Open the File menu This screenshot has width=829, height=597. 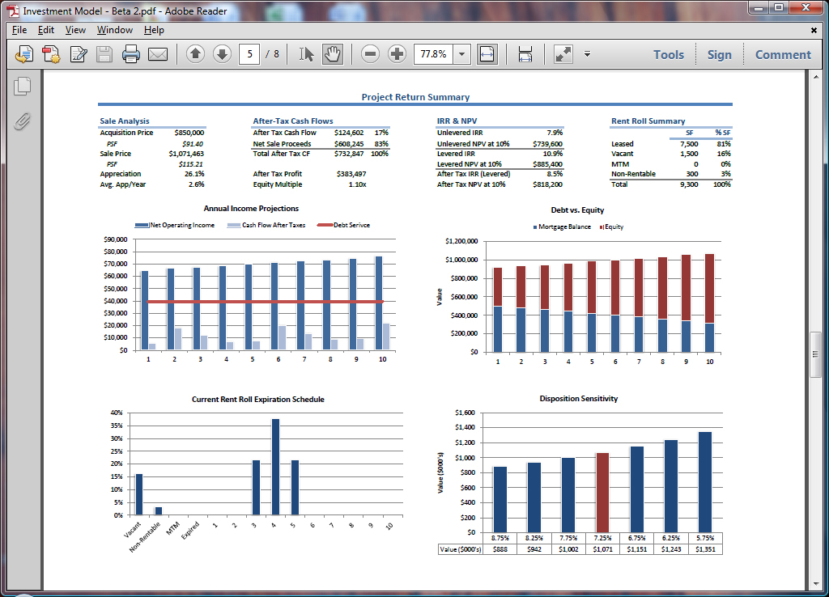tap(19, 30)
